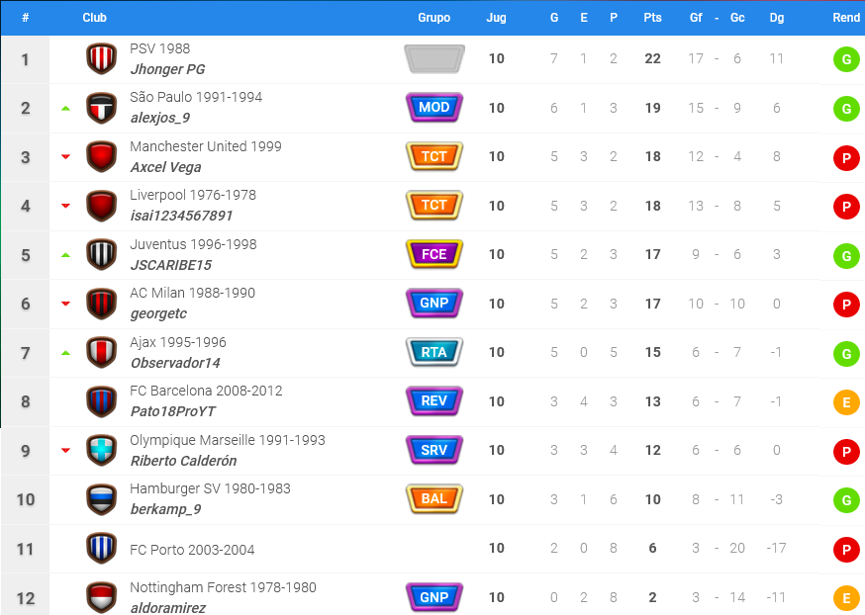Image resolution: width=865 pixels, height=615 pixels.
Task: Click the FCE group badge for Juventus
Action: [x=434, y=254]
